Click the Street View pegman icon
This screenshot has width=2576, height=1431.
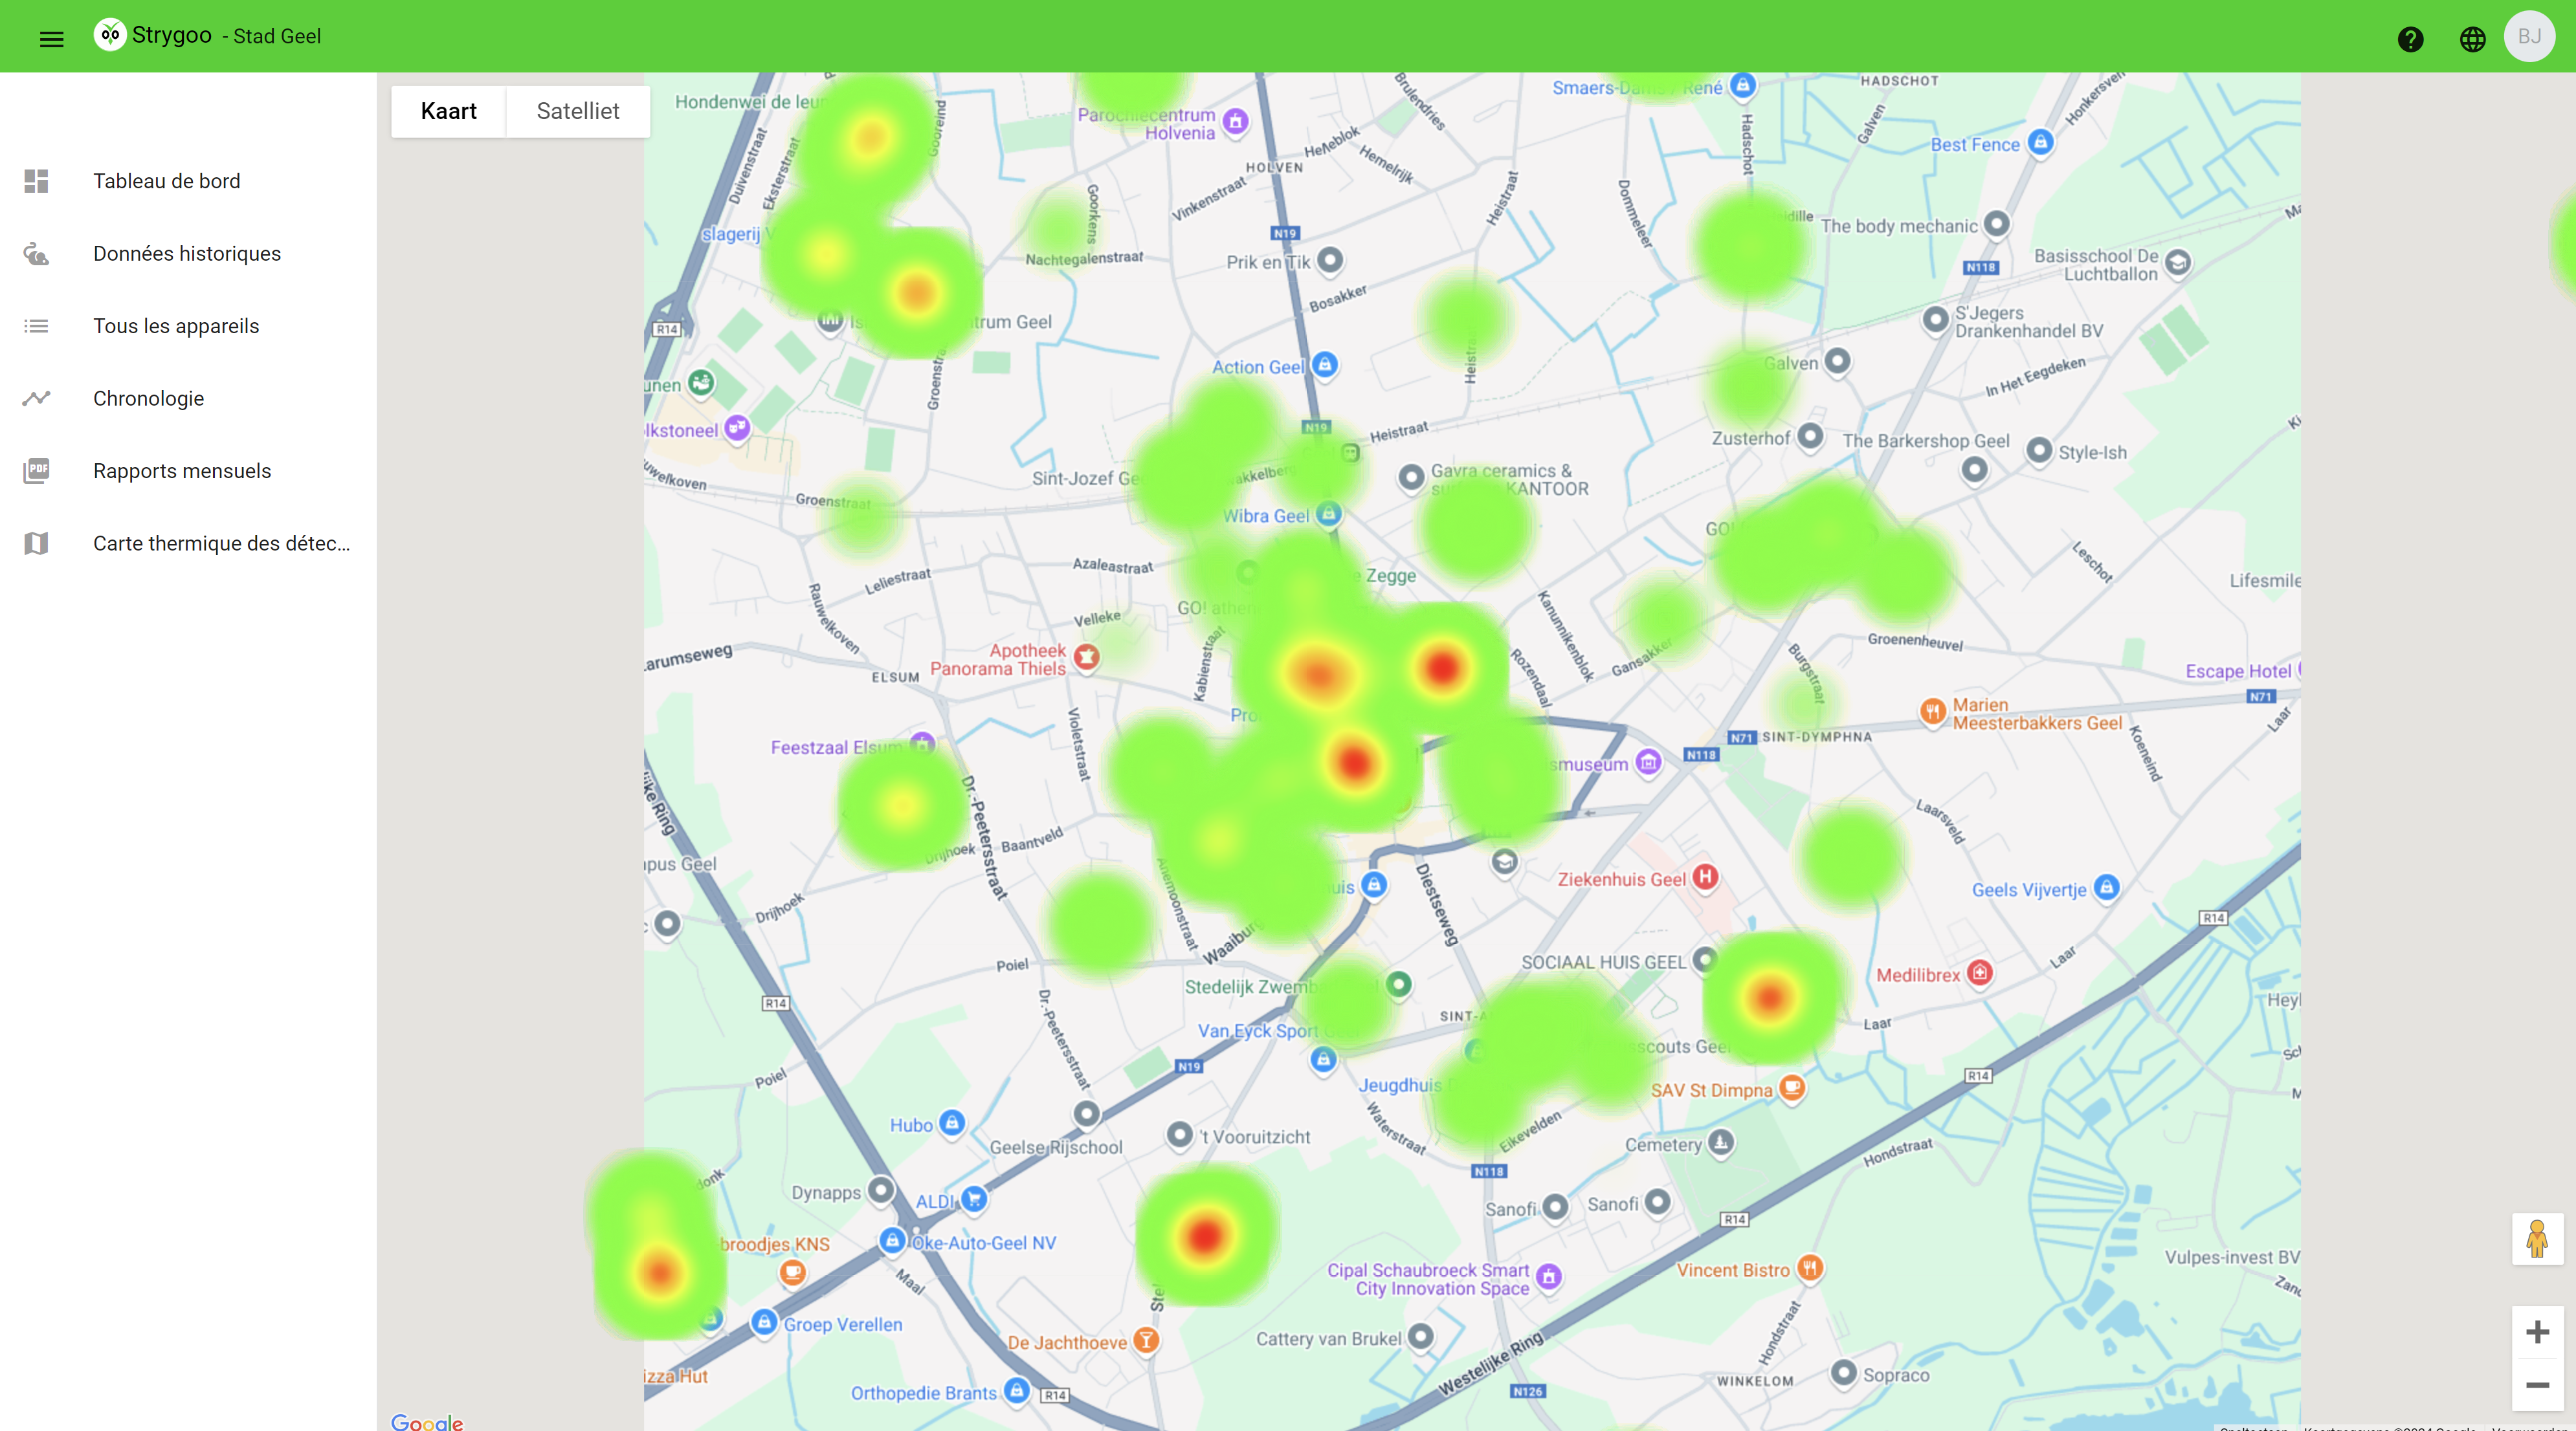[2537, 1239]
